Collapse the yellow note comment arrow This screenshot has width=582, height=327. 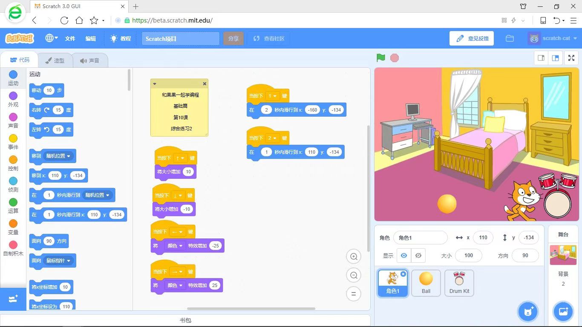click(155, 84)
